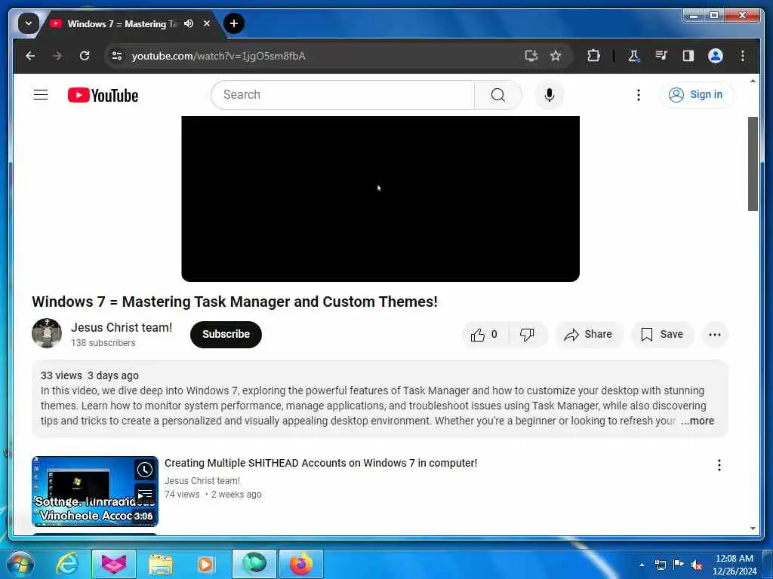Click the youtube.com address bar URL
This screenshot has width=773, height=579.
[218, 56]
